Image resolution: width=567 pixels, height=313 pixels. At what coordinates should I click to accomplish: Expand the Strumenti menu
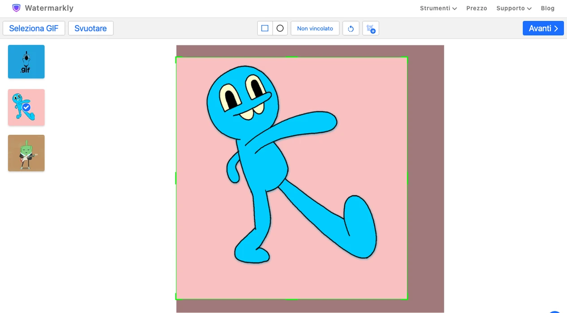click(x=438, y=8)
